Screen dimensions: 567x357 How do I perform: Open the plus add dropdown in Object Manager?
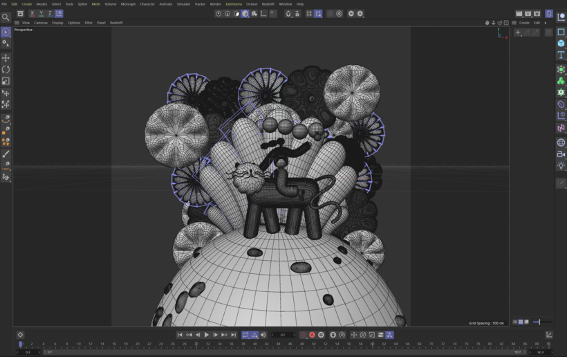[x=518, y=33]
